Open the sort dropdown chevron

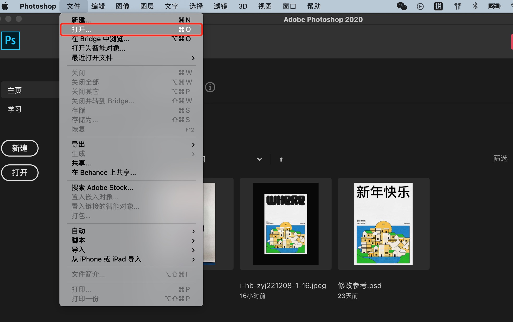(x=259, y=159)
